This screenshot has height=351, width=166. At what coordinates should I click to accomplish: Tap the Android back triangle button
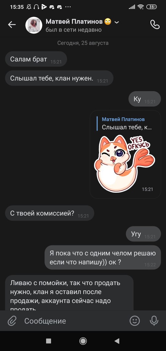[x=117, y=341]
